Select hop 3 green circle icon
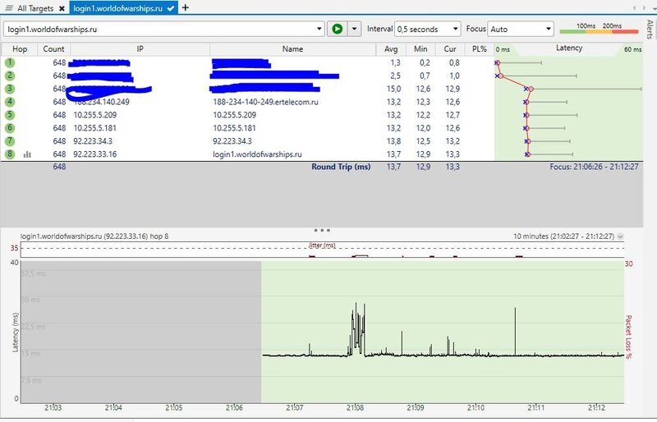The width and height of the screenshot is (657, 422). pyautogui.click(x=10, y=89)
